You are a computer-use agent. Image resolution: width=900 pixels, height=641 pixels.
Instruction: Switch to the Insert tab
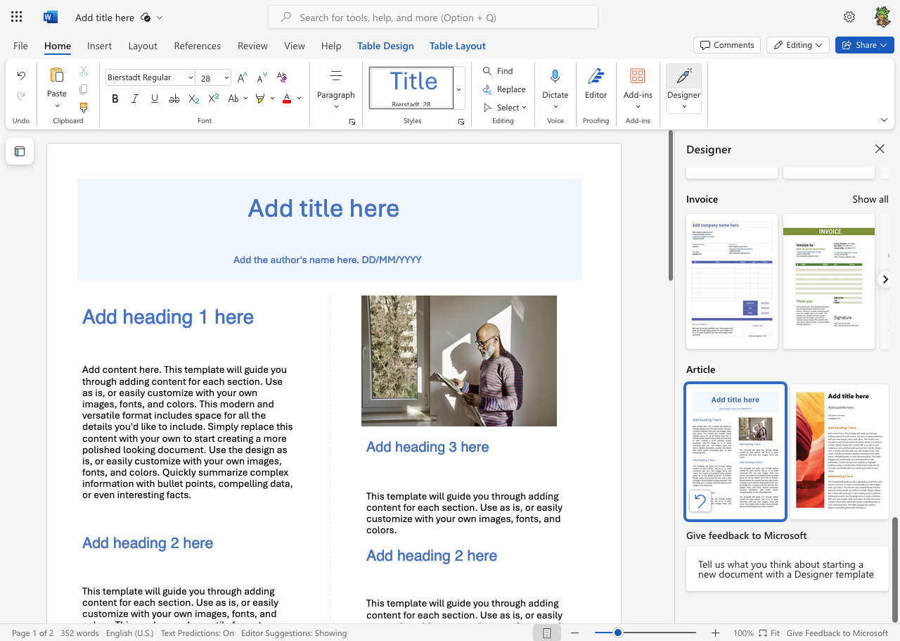click(x=99, y=46)
